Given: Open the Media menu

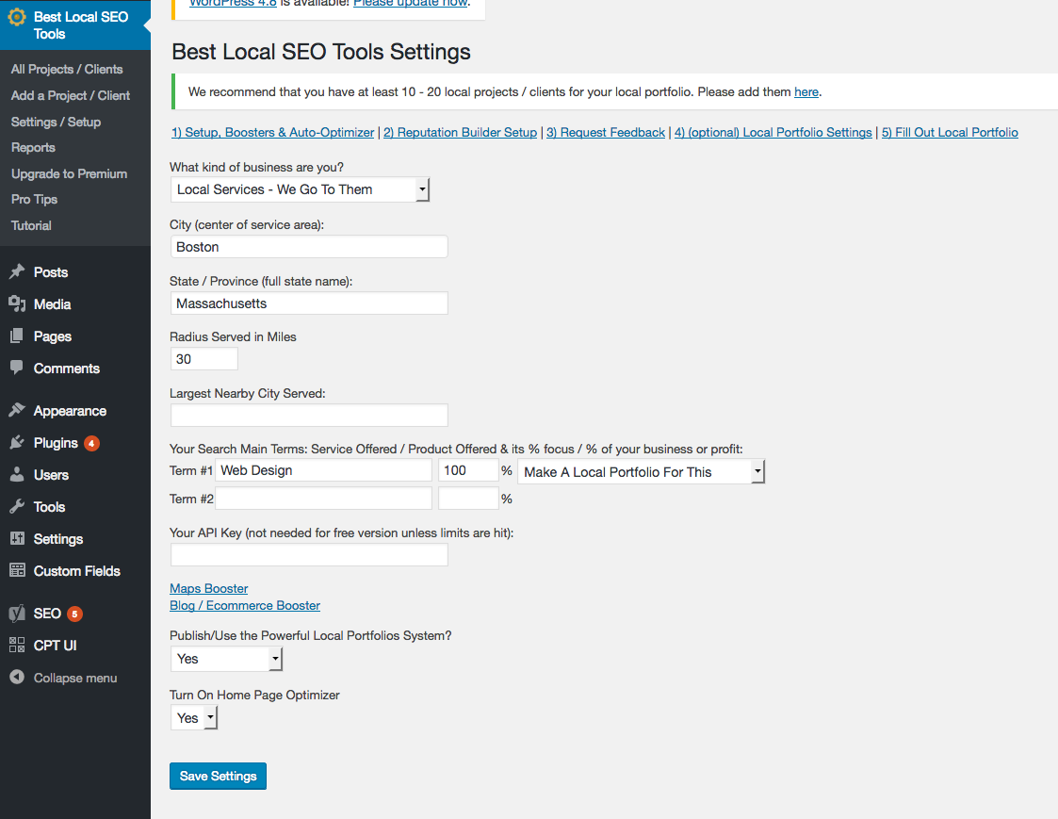Looking at the screenshot, I should point(52,304).
